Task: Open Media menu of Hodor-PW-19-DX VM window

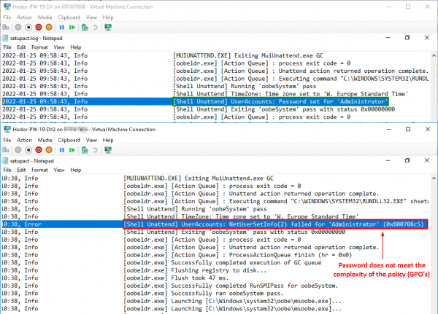Action: [x=45, y=17]
